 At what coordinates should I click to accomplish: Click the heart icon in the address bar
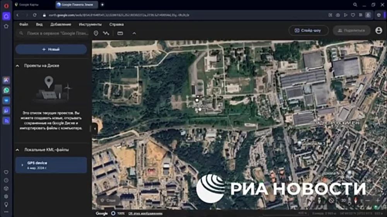353,15
